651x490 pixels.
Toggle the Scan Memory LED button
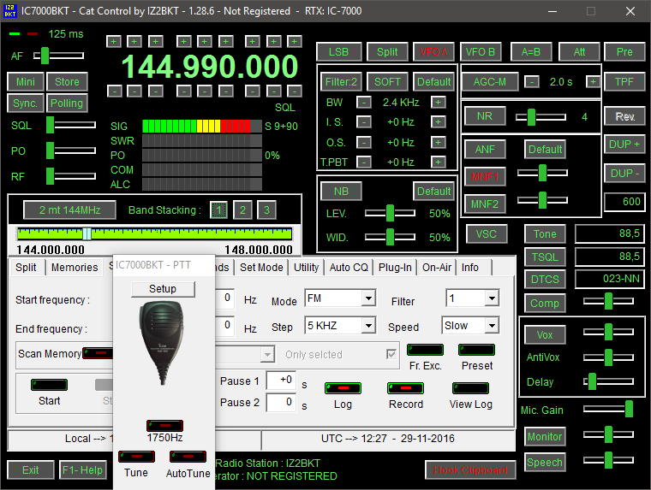coord(98,353)
